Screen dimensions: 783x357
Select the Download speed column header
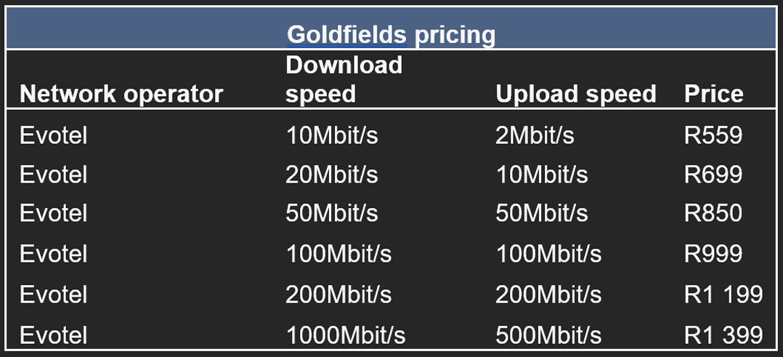(344, 79)
